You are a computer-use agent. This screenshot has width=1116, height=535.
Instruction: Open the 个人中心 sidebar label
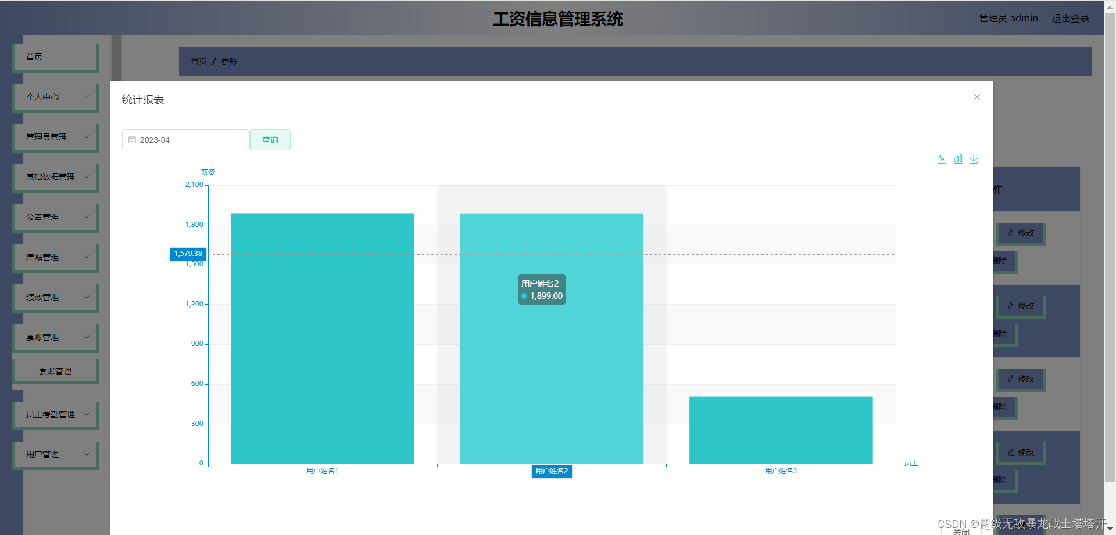coord(42,97)
